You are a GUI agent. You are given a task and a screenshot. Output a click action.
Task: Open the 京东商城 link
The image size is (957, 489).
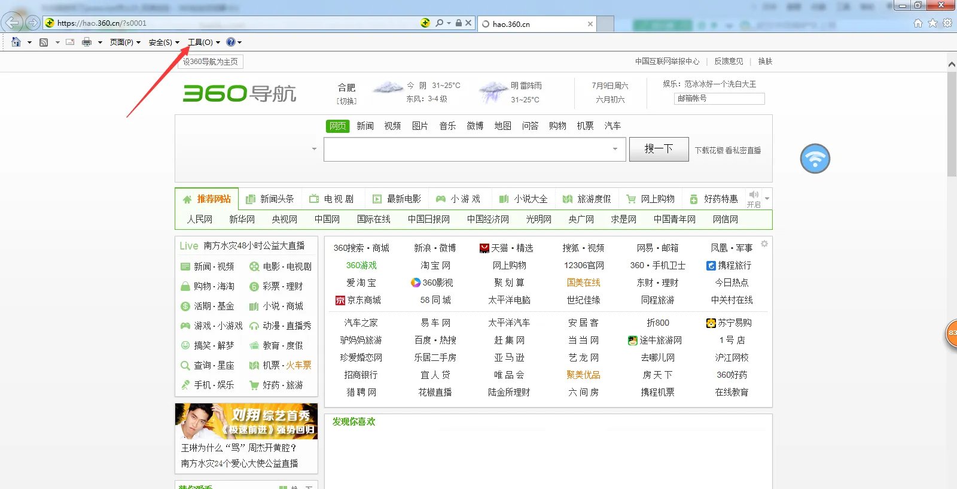coord(358,300)
